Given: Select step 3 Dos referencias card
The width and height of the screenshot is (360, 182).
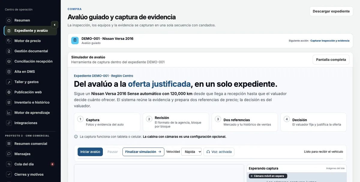Looking at the screenshot, I should (x=245, y=122).
